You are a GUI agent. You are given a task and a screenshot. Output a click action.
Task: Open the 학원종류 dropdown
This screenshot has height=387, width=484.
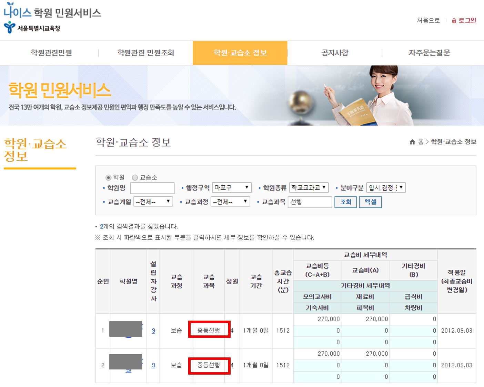309,187
